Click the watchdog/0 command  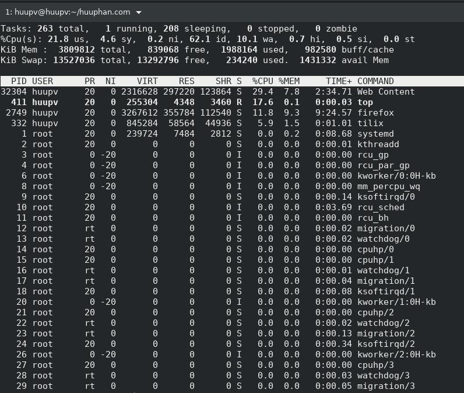[x=384, y=239]
